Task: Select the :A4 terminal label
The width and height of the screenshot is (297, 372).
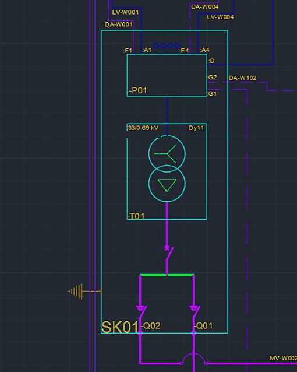Action: point(205,50)
